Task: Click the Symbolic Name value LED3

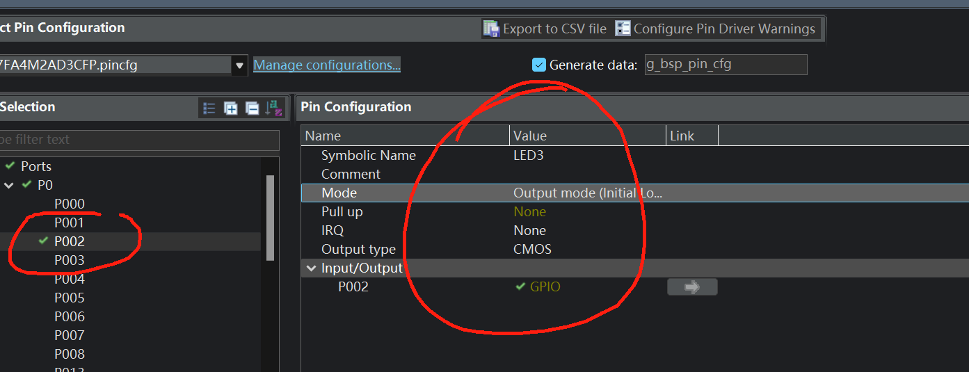Action: tap(528, 155)
